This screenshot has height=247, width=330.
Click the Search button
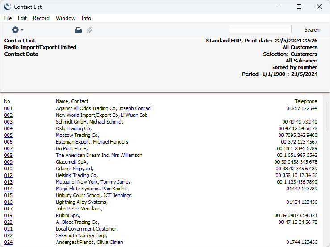pos(312,30)
